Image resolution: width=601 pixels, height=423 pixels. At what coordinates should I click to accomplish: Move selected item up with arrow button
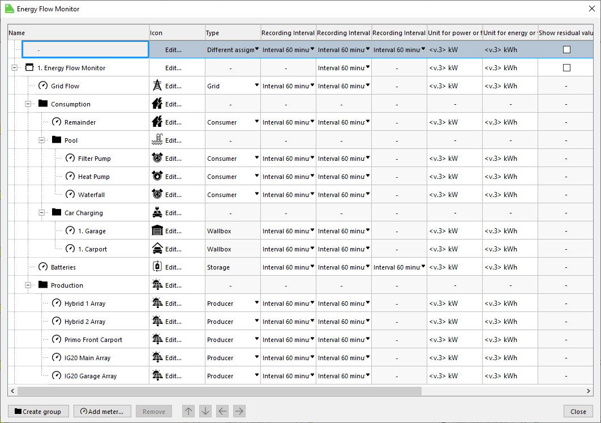point(188,412)
